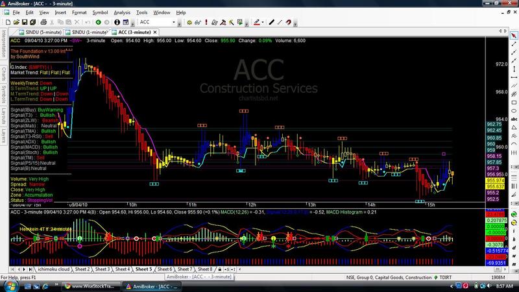Viewport: 519px width, 292px height.
Task: Switch to Sheet 7 tab
Action: pos(184,269)
